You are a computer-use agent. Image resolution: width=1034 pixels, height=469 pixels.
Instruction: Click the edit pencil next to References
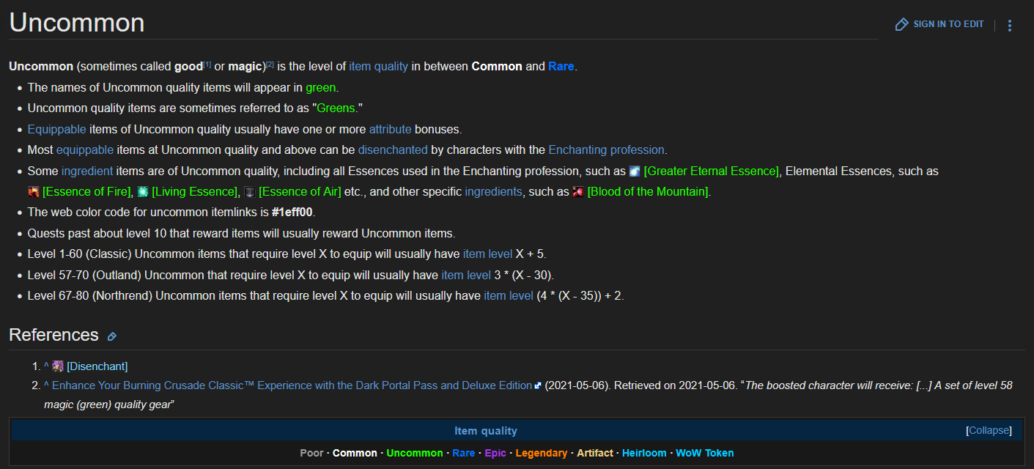point(112,336)
